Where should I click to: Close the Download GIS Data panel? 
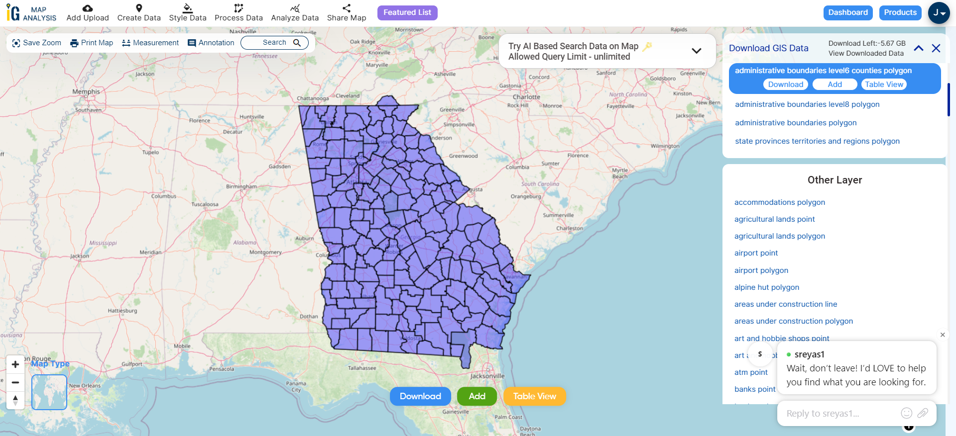(x=936, y=48)
